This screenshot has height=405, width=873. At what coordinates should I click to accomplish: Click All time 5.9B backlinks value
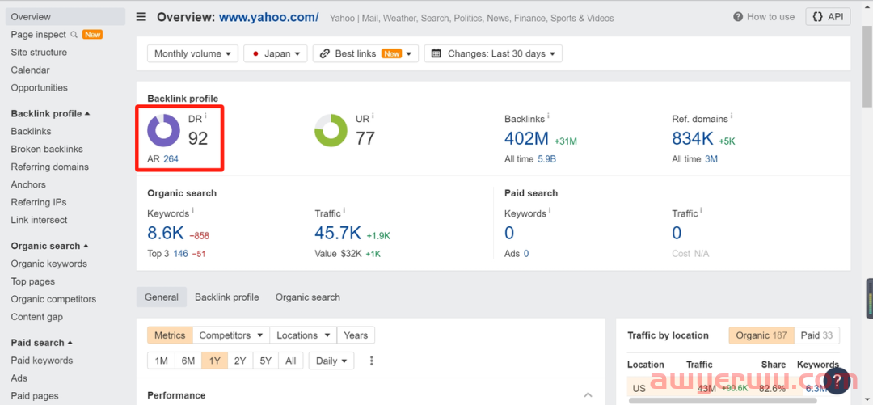[546, 159]
